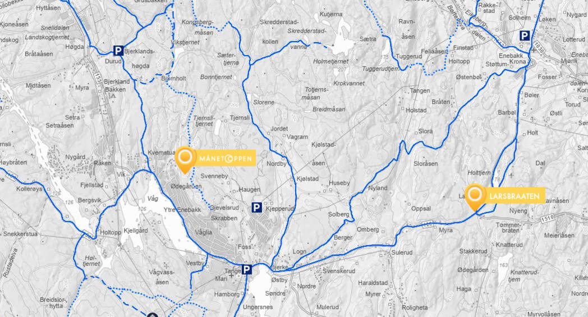
Task: Click the orange Larsbraaten location pin
Action: (x=475, y=197)
